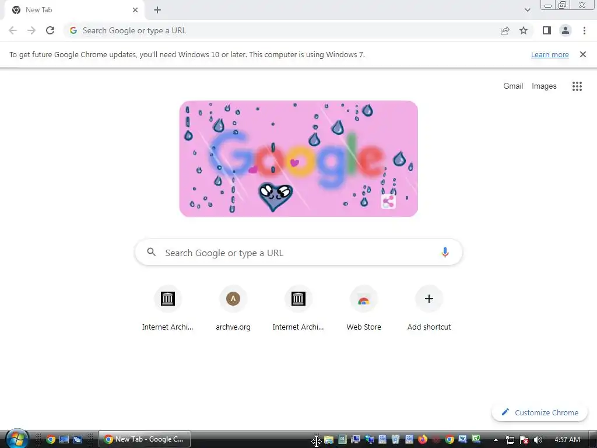Viewport: 597px width, 448px height.
Task: Start voice search with the microphone icon
Action: click(x=445, y=252)
